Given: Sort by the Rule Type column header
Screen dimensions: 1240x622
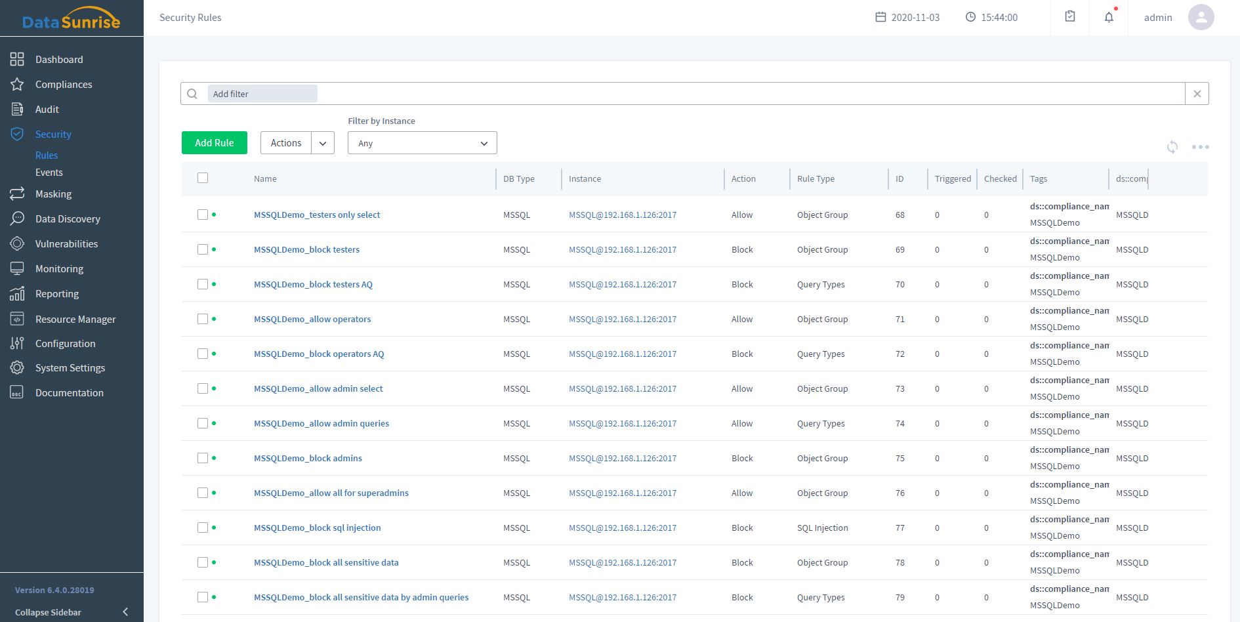Looking at the screenshot, I should [816, 178].
